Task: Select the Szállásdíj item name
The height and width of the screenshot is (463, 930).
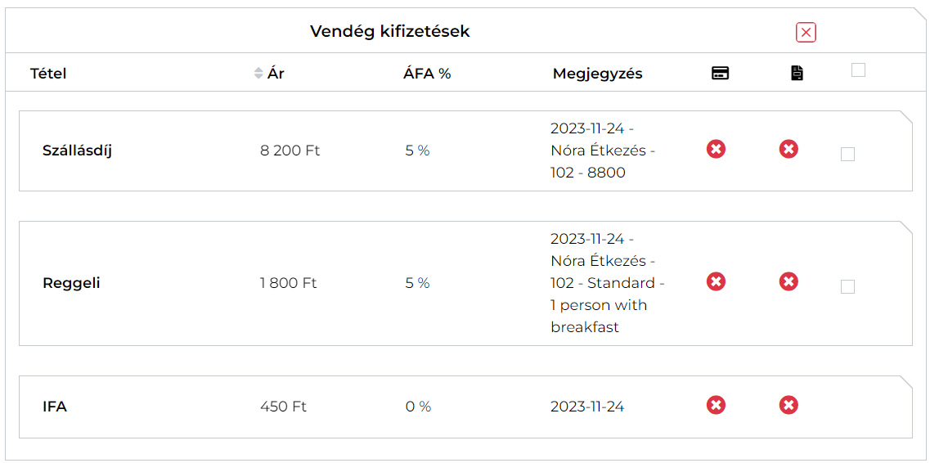Action: coord(77,151)
